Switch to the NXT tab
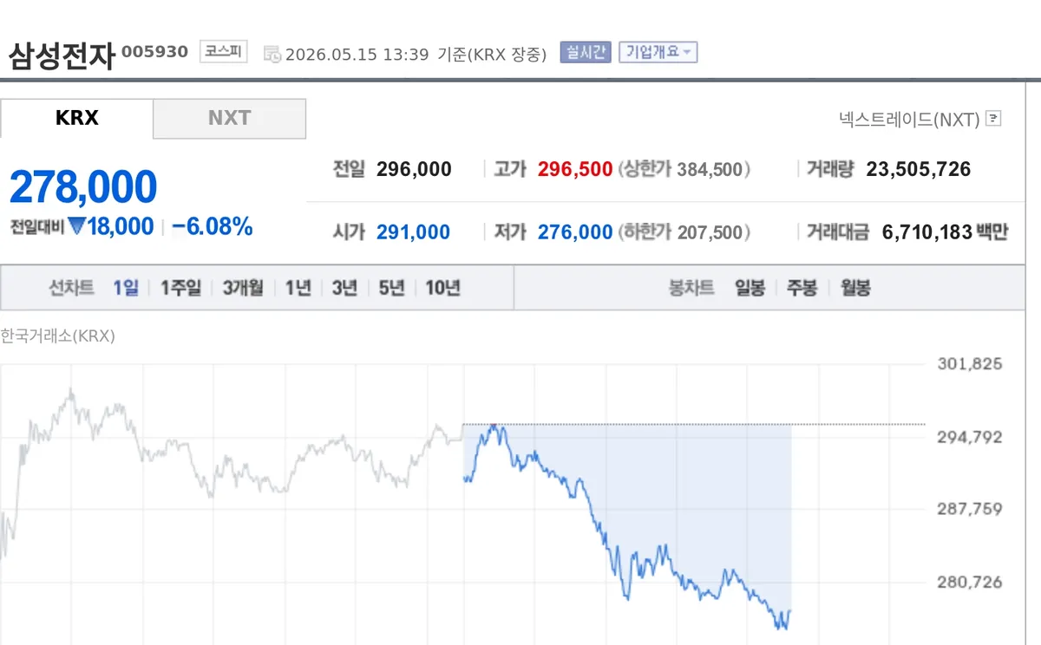Viewport: 1041px width, 645px height. pos(229,118)
